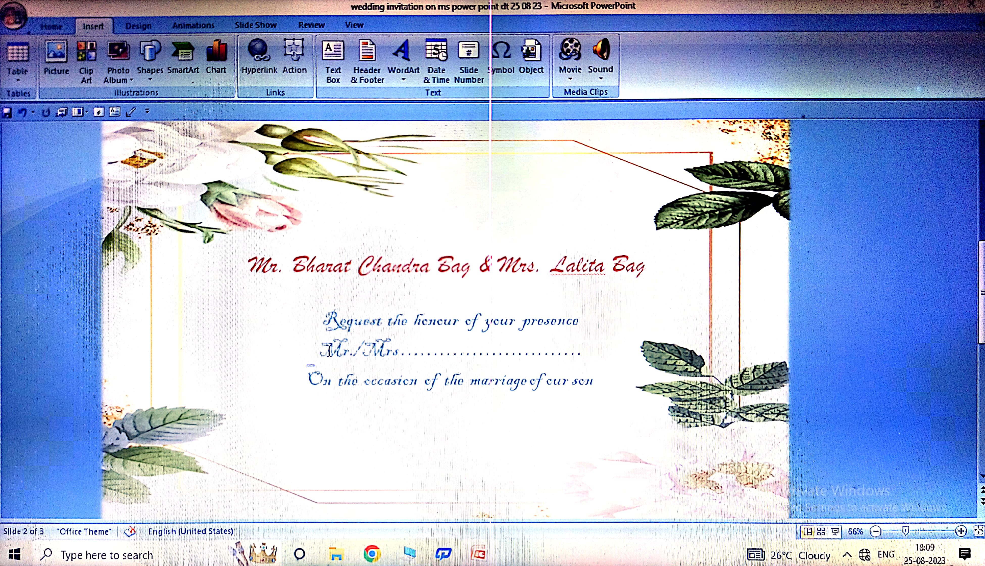Click the 66% zoom level button
The width and height of the screenshot is (985, 566).
[855, 531]
